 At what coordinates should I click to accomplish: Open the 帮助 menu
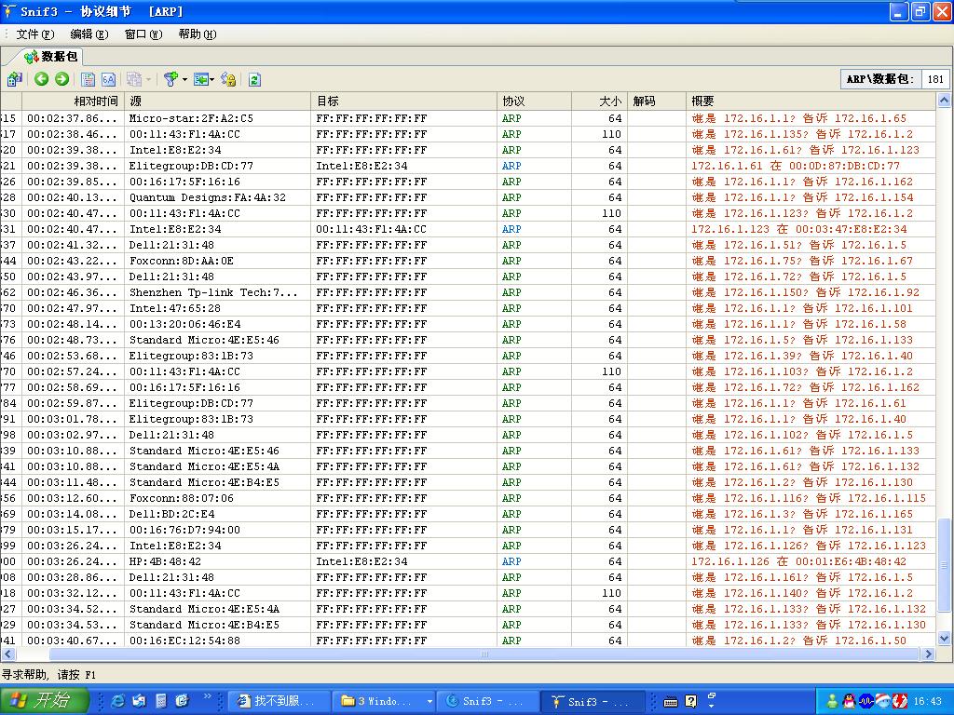197,34
